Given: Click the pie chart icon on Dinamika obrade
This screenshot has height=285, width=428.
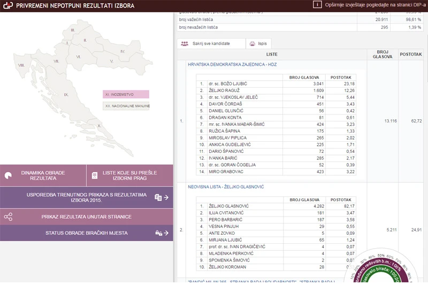Looking at the screenshot, I should (x=8, y=175).
